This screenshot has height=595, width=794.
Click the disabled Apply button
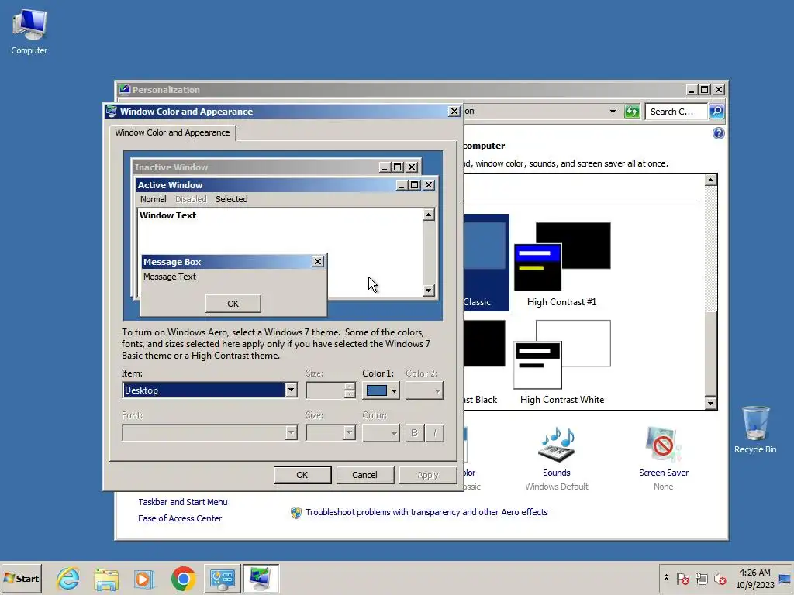coord(428,475)
